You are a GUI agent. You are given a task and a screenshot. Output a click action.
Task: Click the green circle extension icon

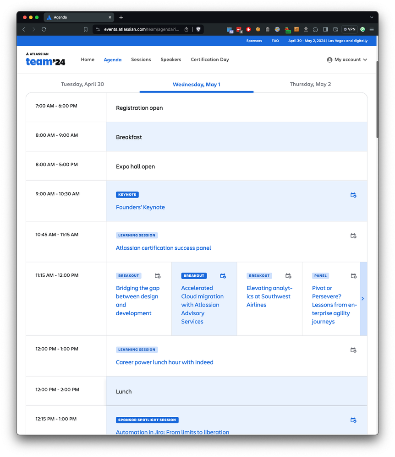(362, 29)
